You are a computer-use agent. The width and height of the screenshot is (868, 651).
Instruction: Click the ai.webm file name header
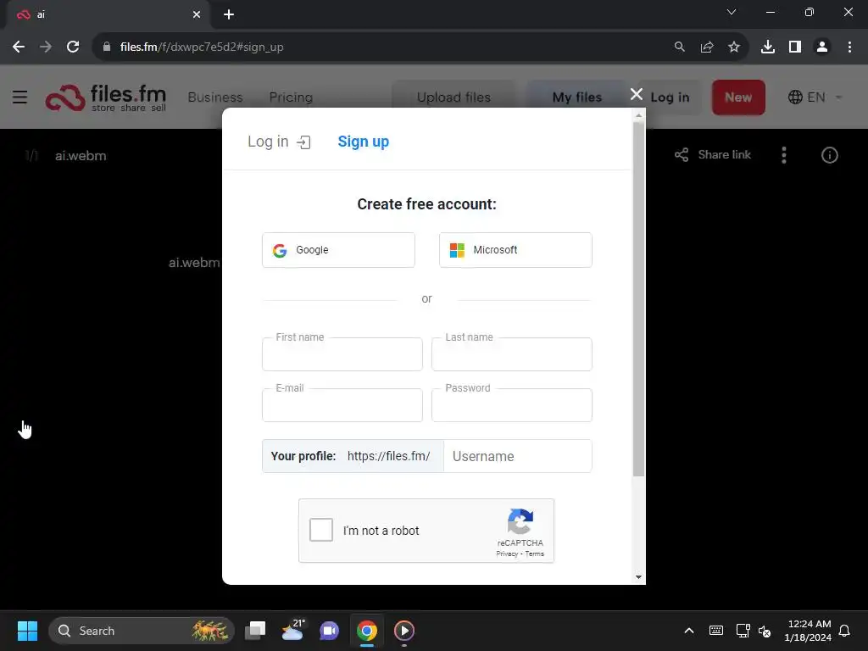point(81,156)
